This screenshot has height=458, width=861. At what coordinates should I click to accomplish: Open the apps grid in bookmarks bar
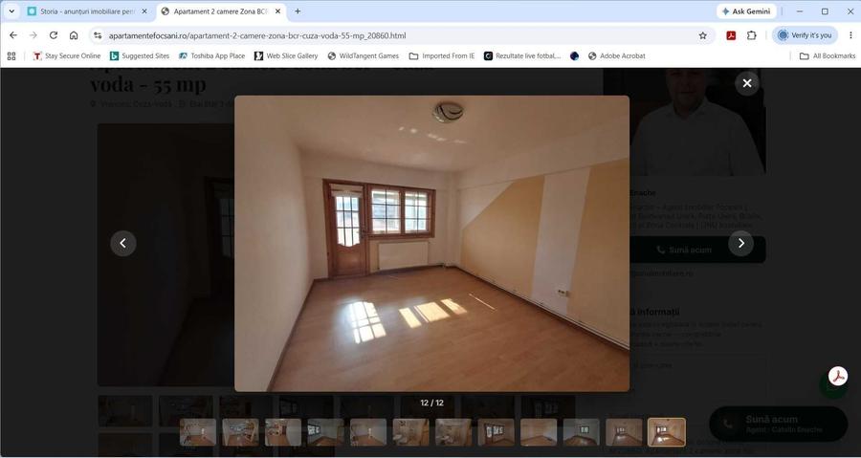pyautogui.click(x=11, y=56)
